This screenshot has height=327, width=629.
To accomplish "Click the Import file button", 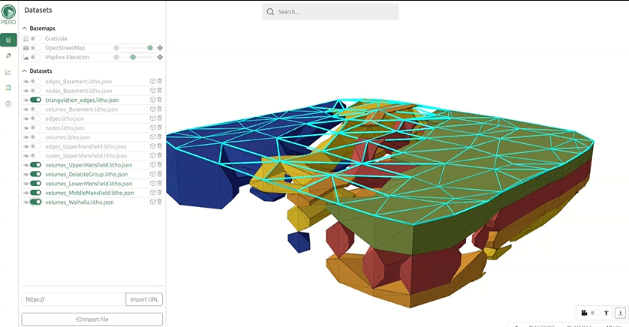I will 92,319.
